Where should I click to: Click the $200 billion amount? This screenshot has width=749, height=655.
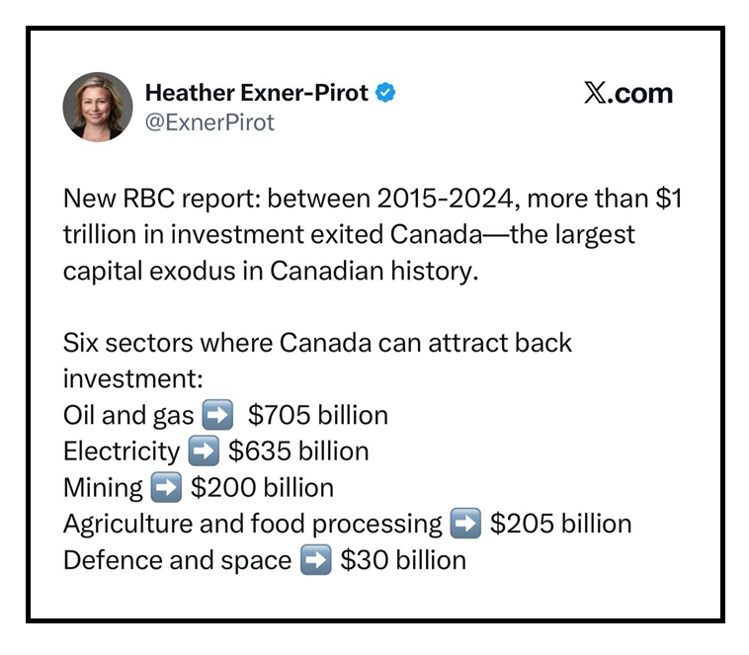[262, 487]
